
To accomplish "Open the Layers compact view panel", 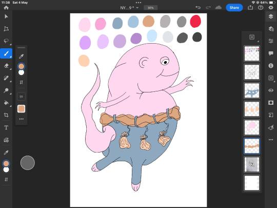I will coord(271,16).
